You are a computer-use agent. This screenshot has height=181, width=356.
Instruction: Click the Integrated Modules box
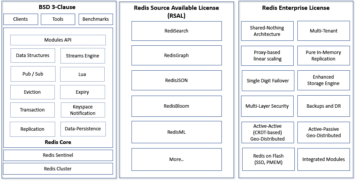[324, 159]
